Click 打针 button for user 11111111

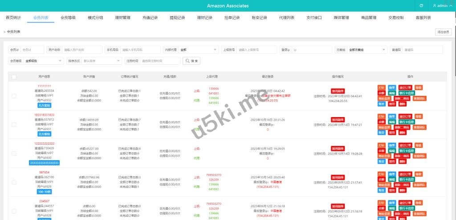click(381, 87)
